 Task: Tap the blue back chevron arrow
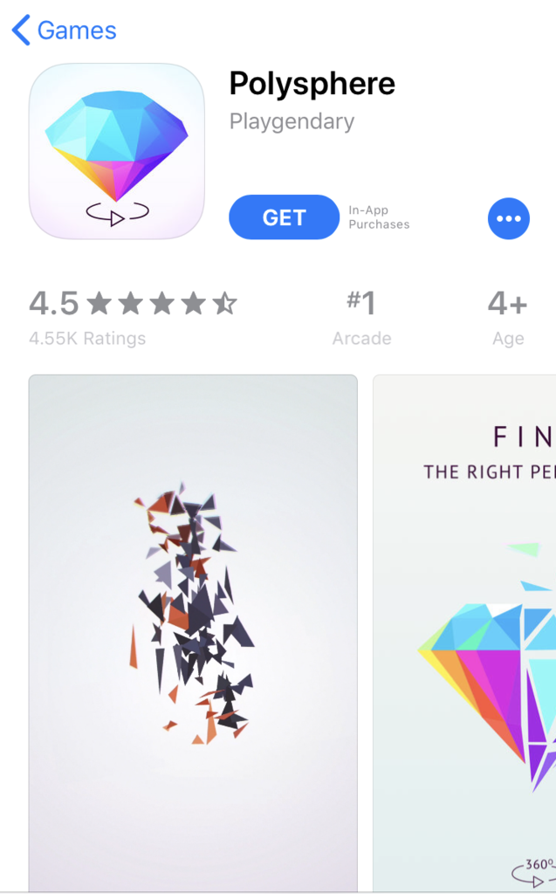click(x=21, y=31)
